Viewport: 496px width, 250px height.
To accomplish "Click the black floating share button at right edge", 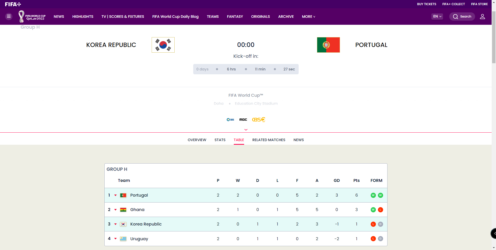I will [x=494, y=233].
